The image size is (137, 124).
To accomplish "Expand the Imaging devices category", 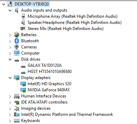I will point(10,109).
